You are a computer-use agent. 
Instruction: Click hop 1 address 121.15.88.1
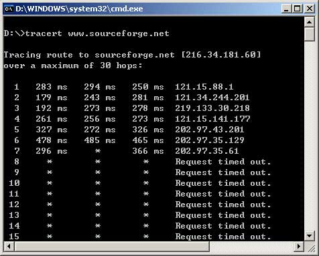(204, 87)
